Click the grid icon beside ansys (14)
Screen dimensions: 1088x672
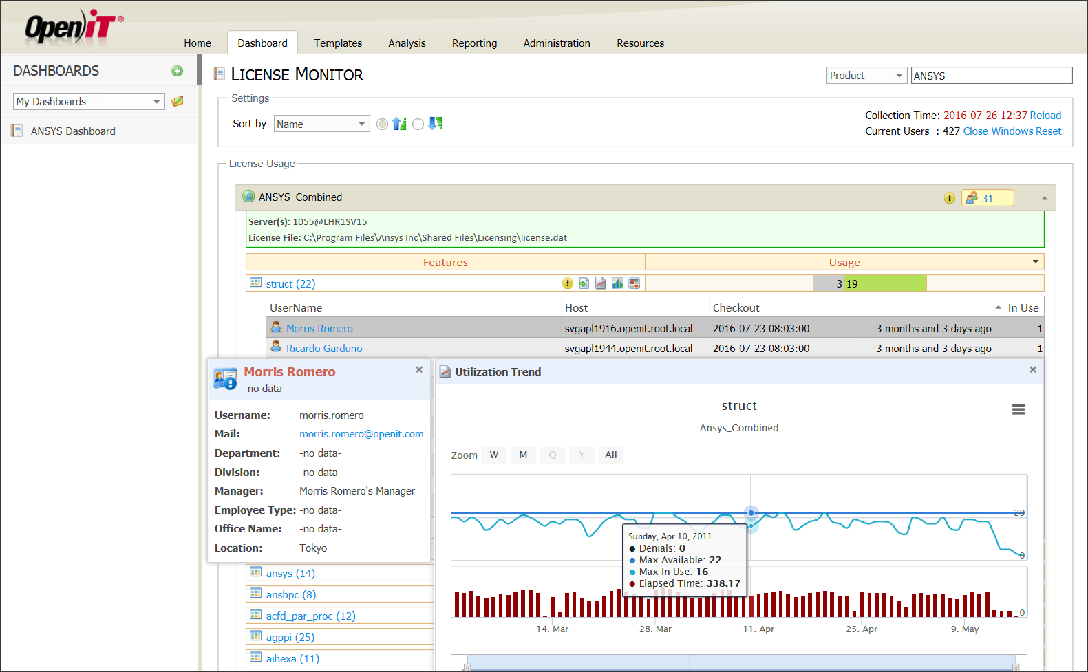click(x=255, y=572)
